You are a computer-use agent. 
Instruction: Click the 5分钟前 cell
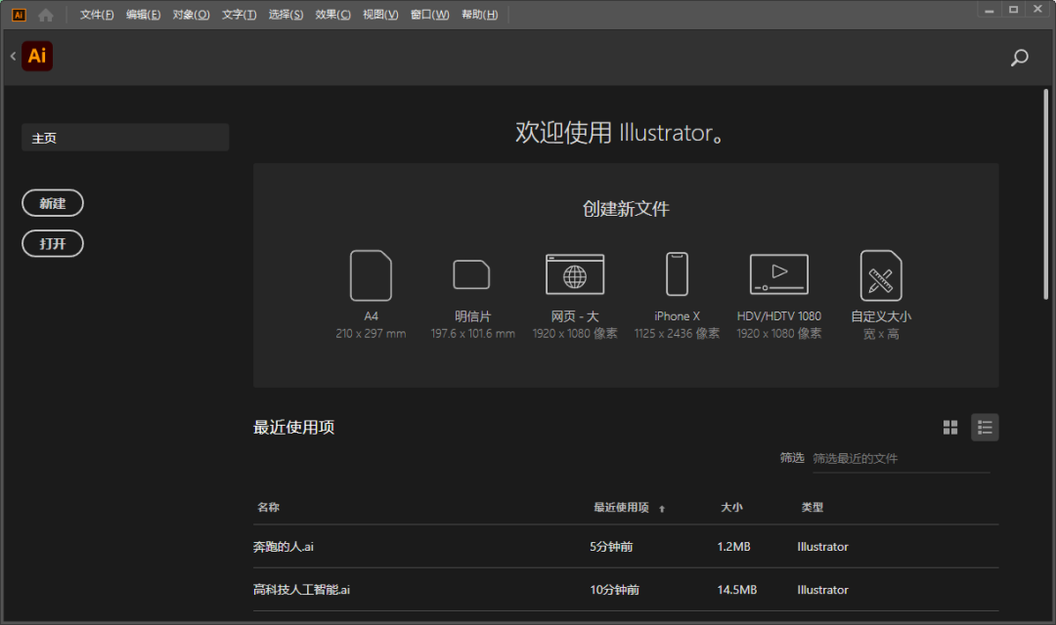click(x=611, y=547)
